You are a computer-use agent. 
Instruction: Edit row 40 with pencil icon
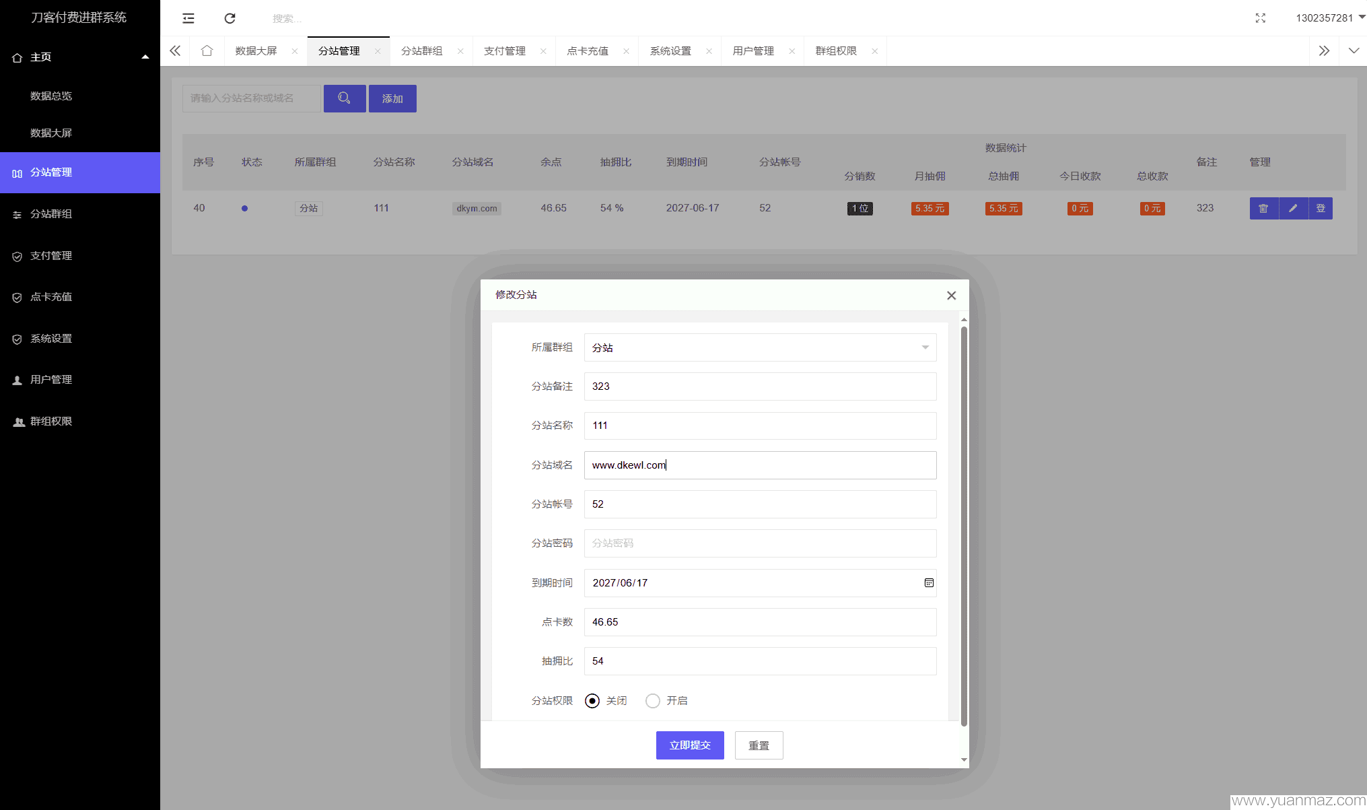click(x=1293, y=208)
